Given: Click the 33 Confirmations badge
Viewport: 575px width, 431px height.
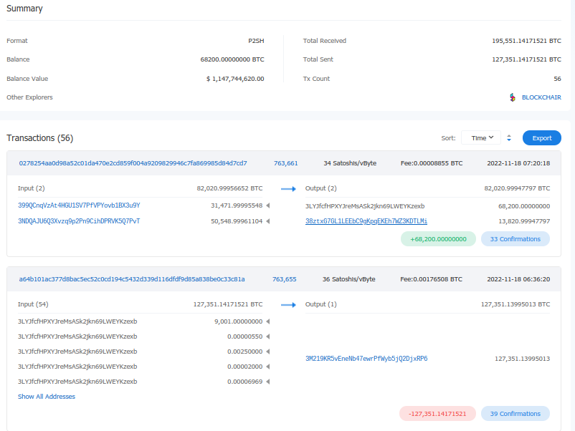Looking at the screenshot, I should [515, 239].
